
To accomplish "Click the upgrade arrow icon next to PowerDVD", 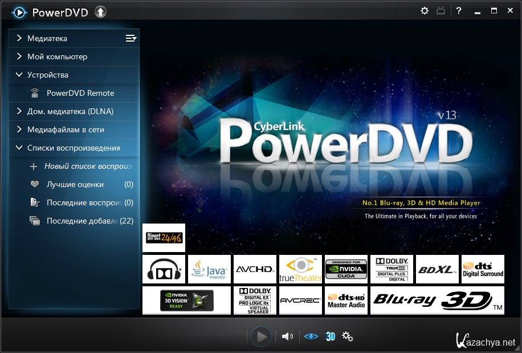I will (101, 11).
